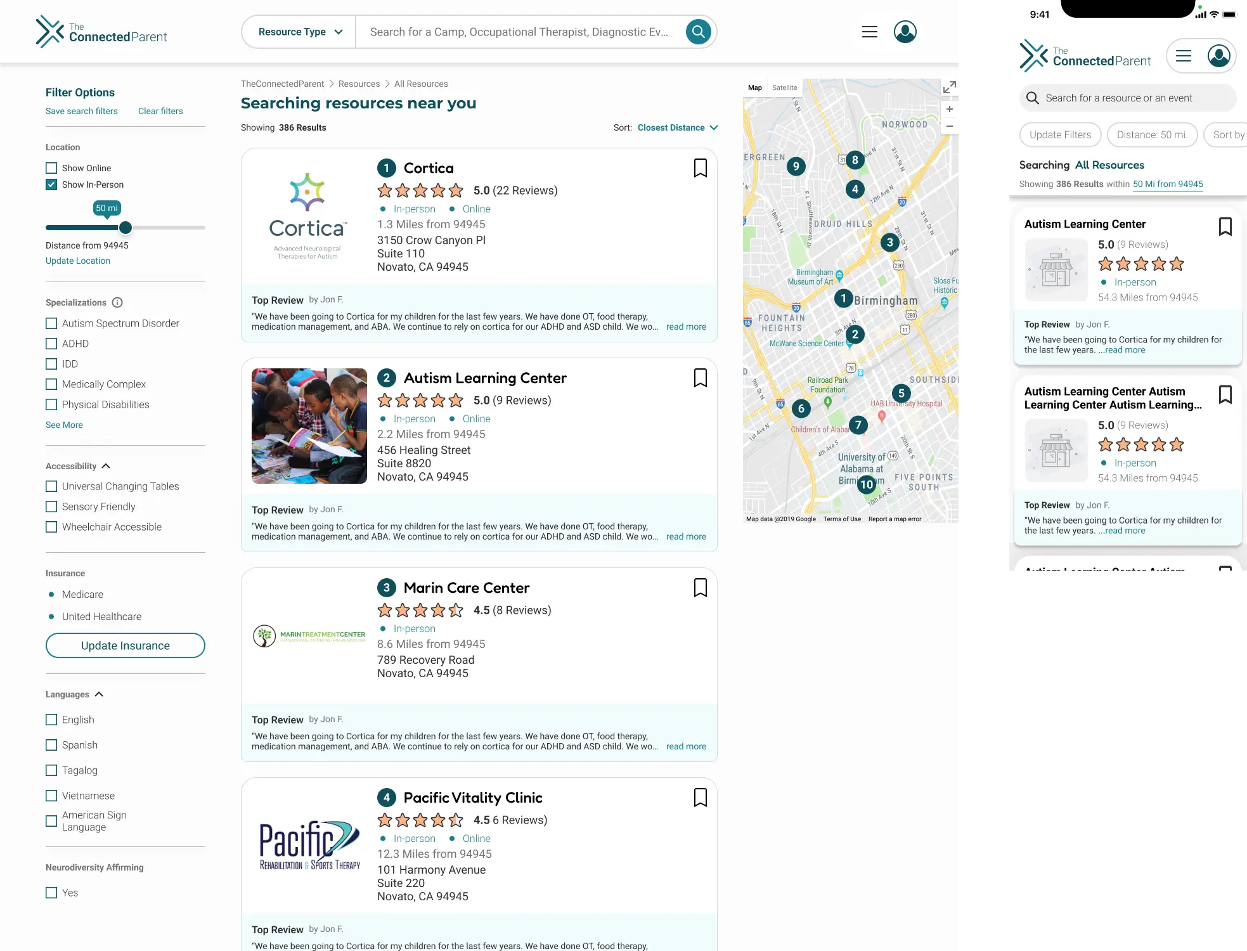Bookmark the Cortica listing
Viewport: 1247px width, 951px height.
tap(700, 168)
